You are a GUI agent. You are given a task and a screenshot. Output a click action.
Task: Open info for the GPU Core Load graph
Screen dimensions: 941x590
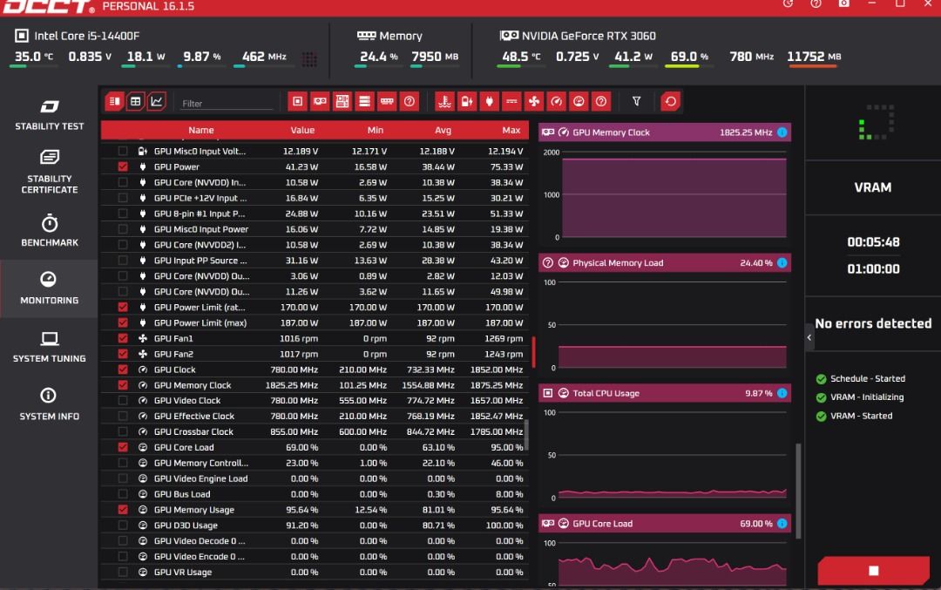click(782, 524)
